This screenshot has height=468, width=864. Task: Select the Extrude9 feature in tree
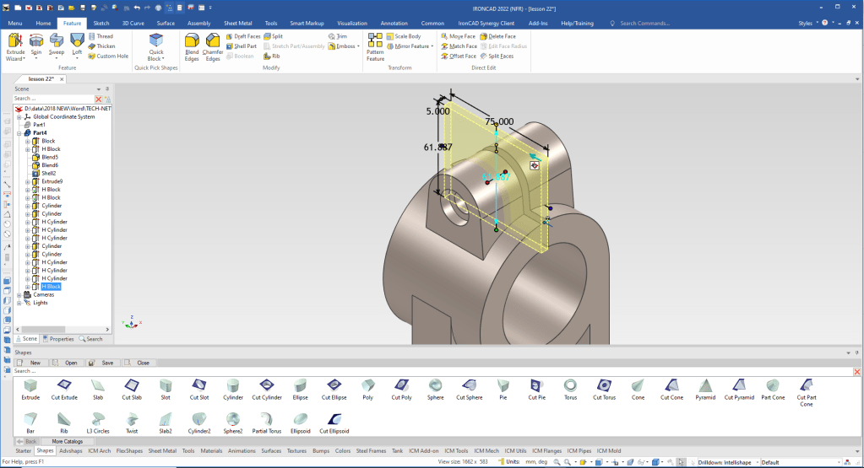tap(52, 181)
